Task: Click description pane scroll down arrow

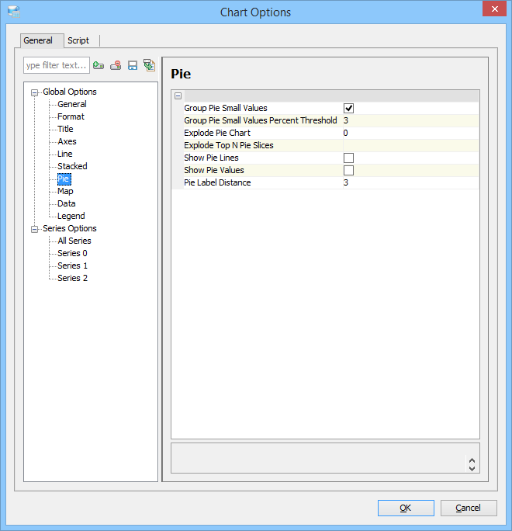Action: 472,469
